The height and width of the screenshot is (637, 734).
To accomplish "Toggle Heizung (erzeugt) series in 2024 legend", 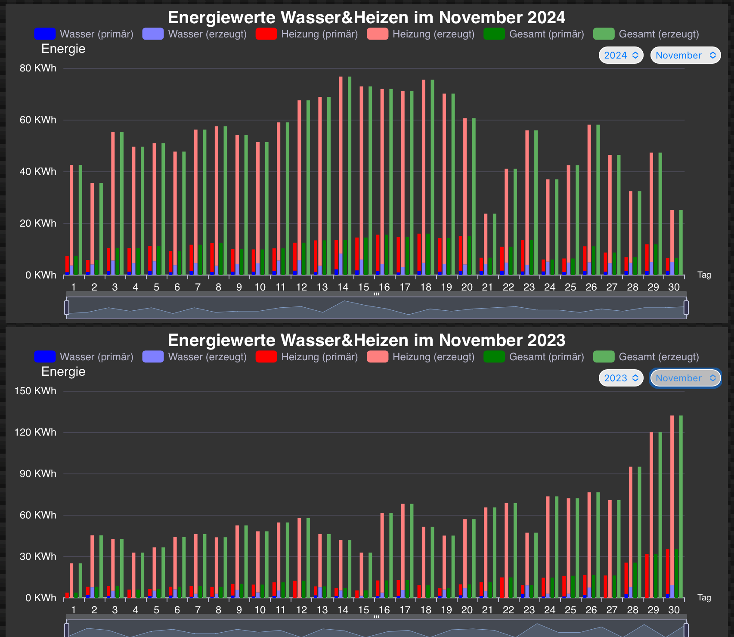I will 421,34.
